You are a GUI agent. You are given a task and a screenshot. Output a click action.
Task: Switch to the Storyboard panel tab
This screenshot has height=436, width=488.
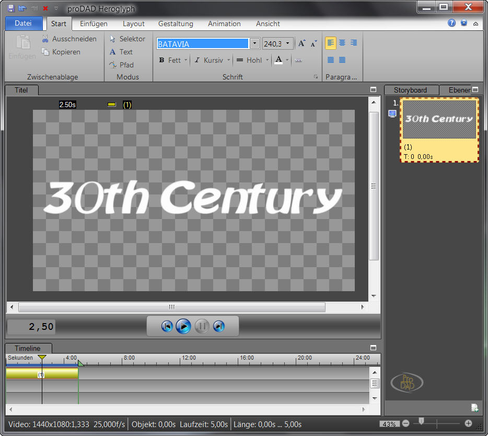(410, 90)
